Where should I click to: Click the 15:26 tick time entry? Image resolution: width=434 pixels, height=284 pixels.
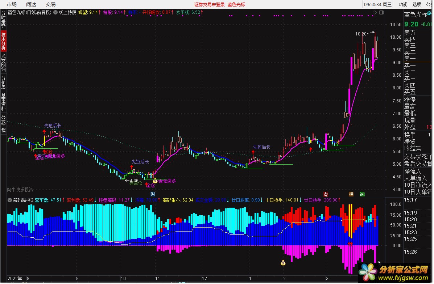[410, 252]
